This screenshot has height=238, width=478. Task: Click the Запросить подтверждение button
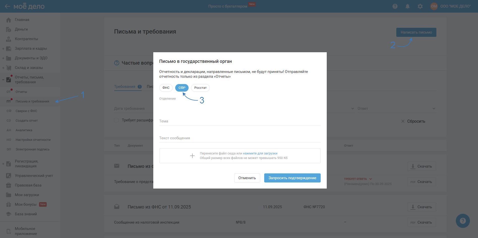tap(292, 178)
